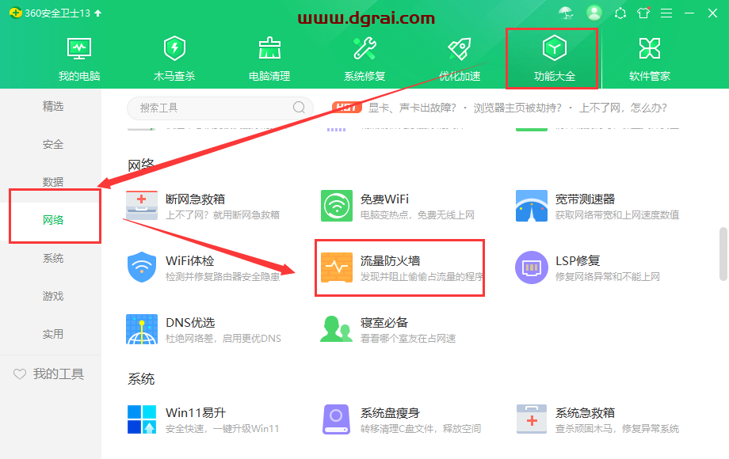Open the 显卡、声卡出故障 help link
The image size is (729, 459).
pyautogui.click(x=420, y=108)
